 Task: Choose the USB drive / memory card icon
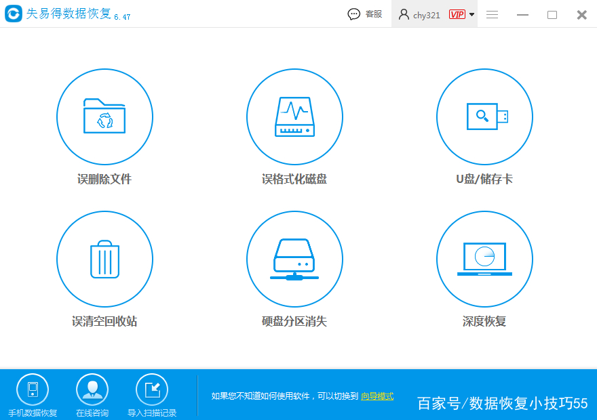tap(484, 117)
